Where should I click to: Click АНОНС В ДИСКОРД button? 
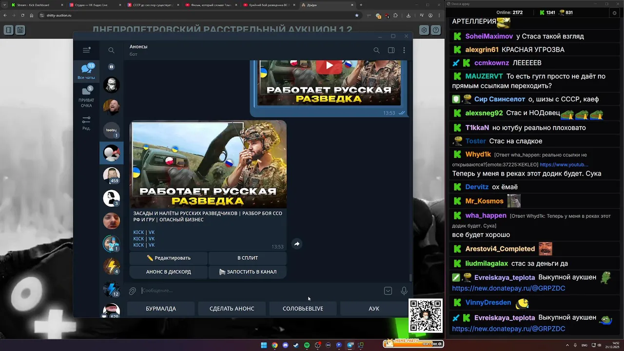[169, 272]
